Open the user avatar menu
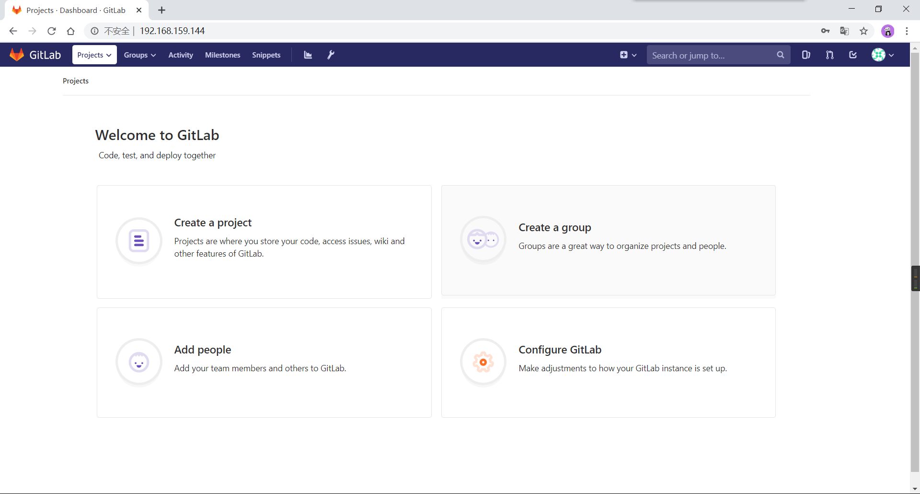Viewport: 920px width, 494px height. click(883, 55)
